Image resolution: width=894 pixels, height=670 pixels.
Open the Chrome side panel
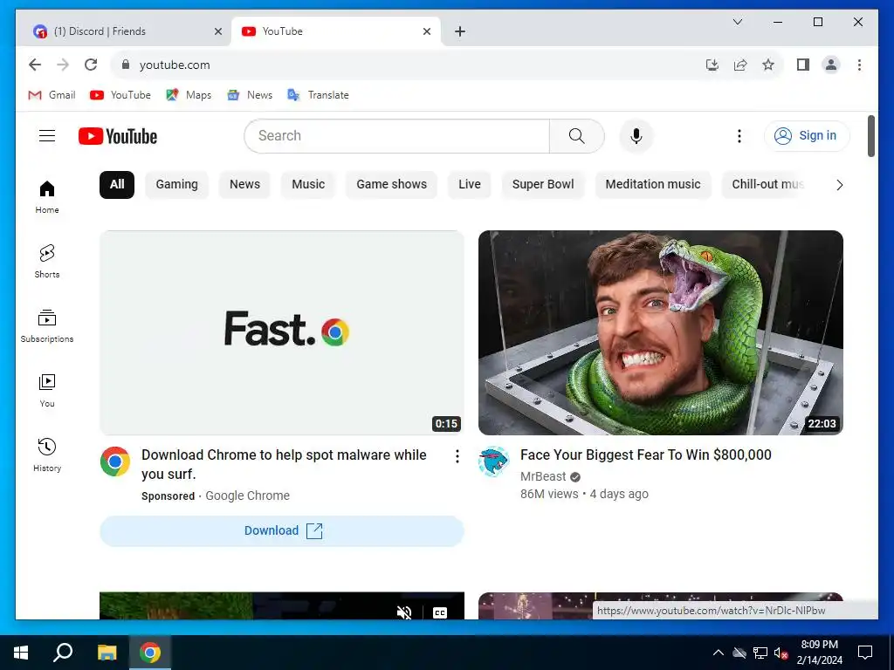(803, 65)
